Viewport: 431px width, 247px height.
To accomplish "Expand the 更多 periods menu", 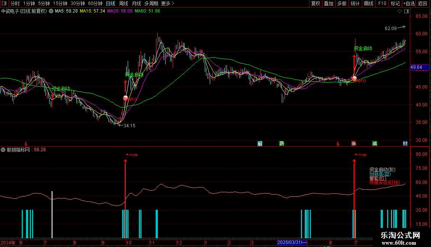I will pyautogui.click(x=168, y=3).
